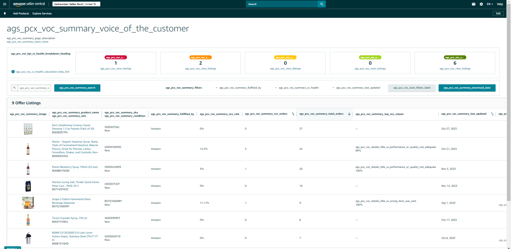Open the Help menu item

pyautogui.click(x=500, y=4)
